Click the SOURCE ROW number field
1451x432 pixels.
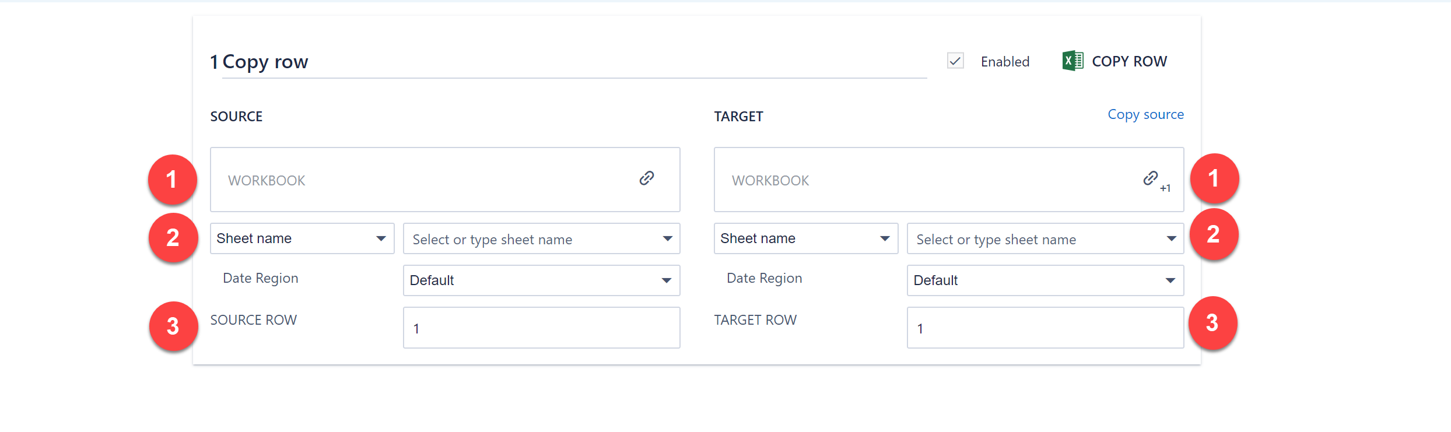(541, 328)
